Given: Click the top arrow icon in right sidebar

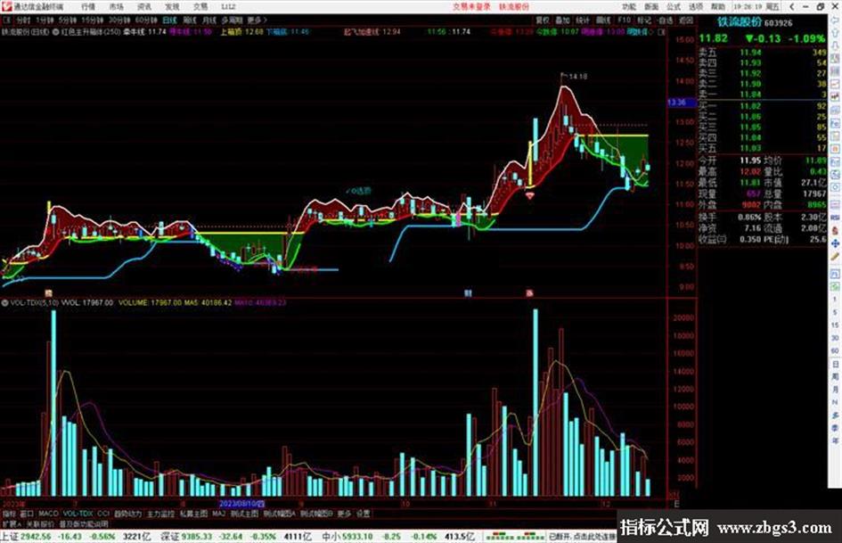Looking at the screenshot, I should pos(835,20).
